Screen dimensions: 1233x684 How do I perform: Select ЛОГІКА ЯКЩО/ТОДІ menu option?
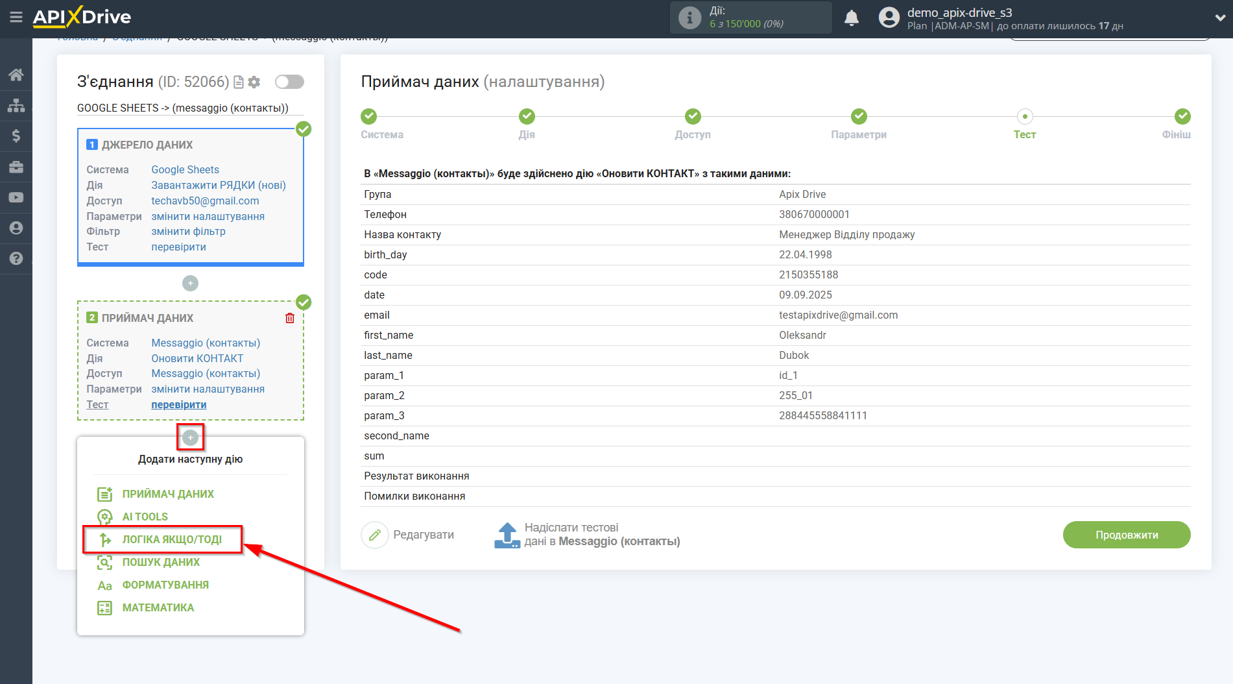(171, 539)
